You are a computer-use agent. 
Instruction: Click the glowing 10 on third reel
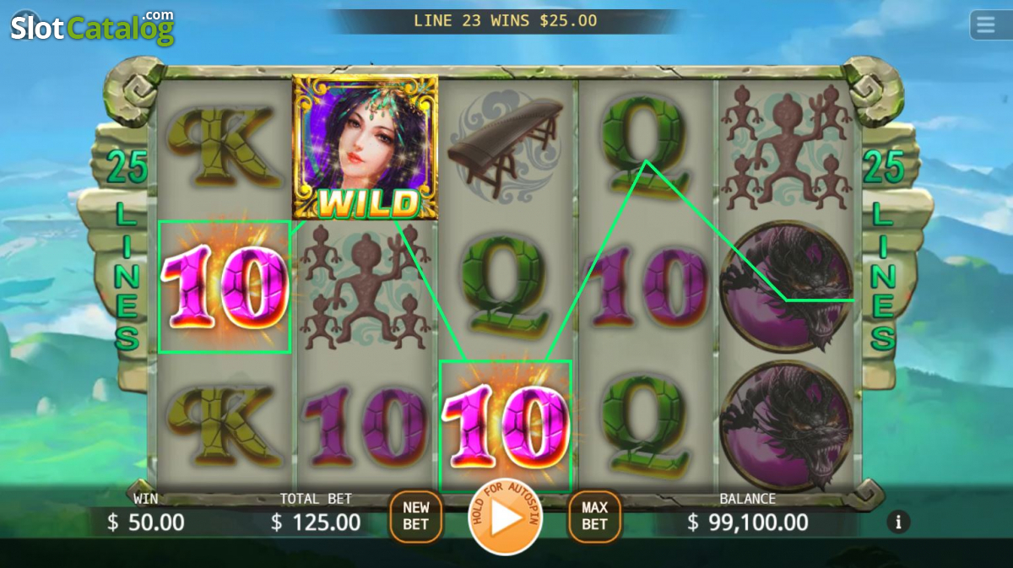point(506,426)
